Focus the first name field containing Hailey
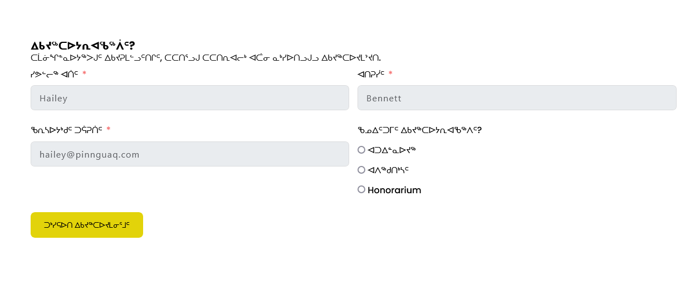 [190, 98]
